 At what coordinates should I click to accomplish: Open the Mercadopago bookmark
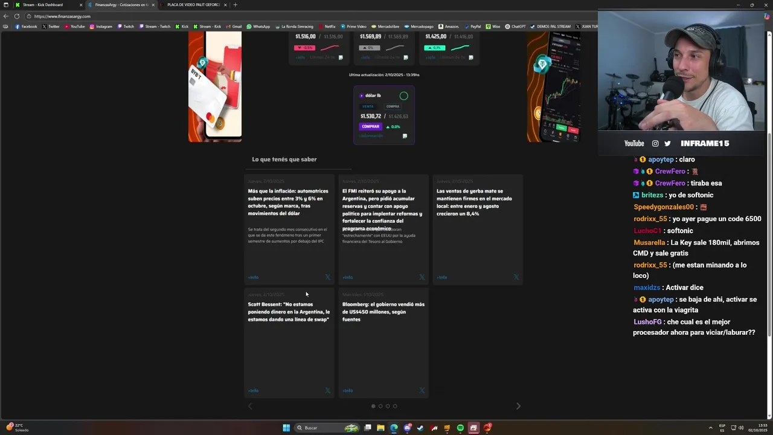click(x=419, y=27)
